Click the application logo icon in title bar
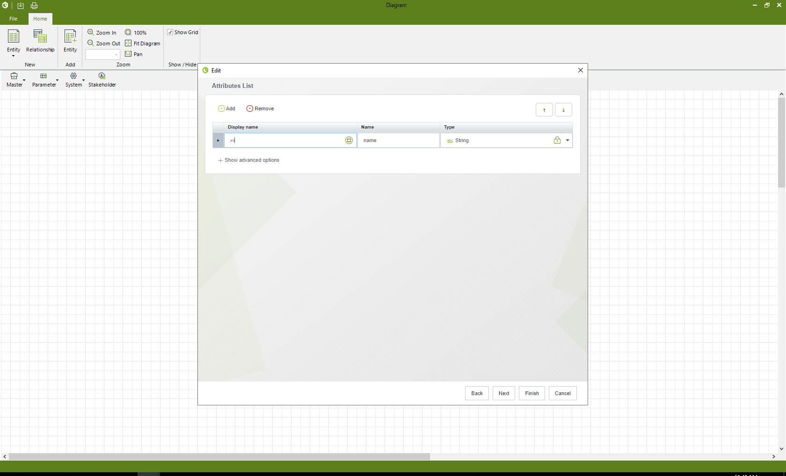Viewport: 786px width, 476px height. click(5, 5)
